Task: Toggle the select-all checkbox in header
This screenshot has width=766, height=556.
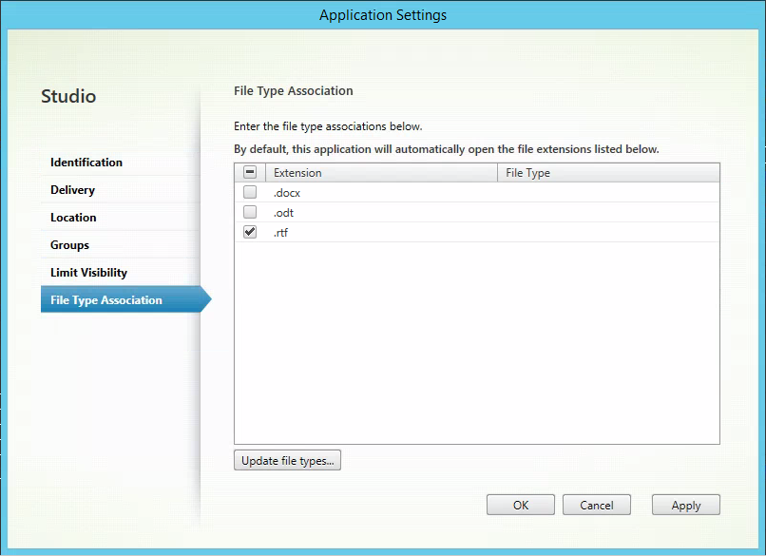Action: point(250,173)
